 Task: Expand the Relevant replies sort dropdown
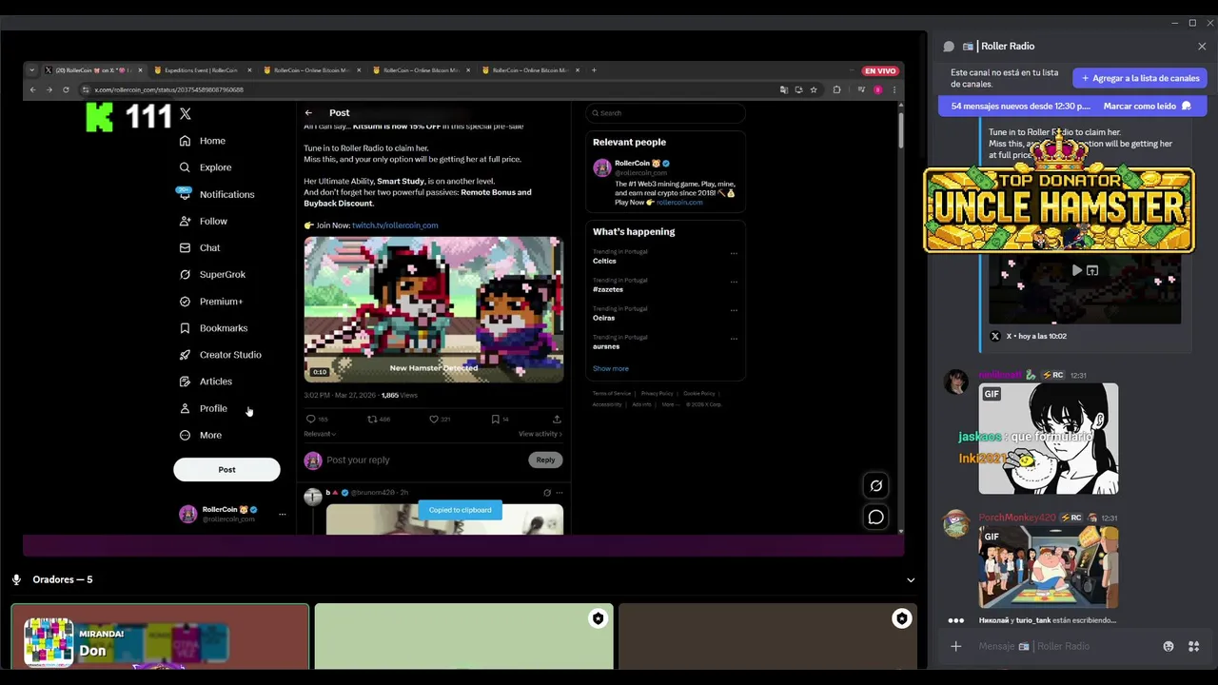click(320, 434)
